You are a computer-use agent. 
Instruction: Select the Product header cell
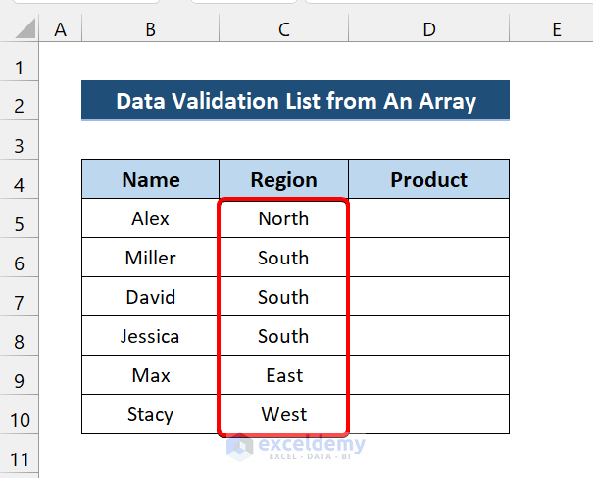(428, 179)
